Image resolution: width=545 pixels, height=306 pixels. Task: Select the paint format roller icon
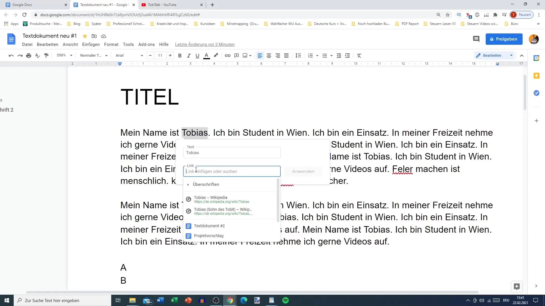click(x=46, y=56)
